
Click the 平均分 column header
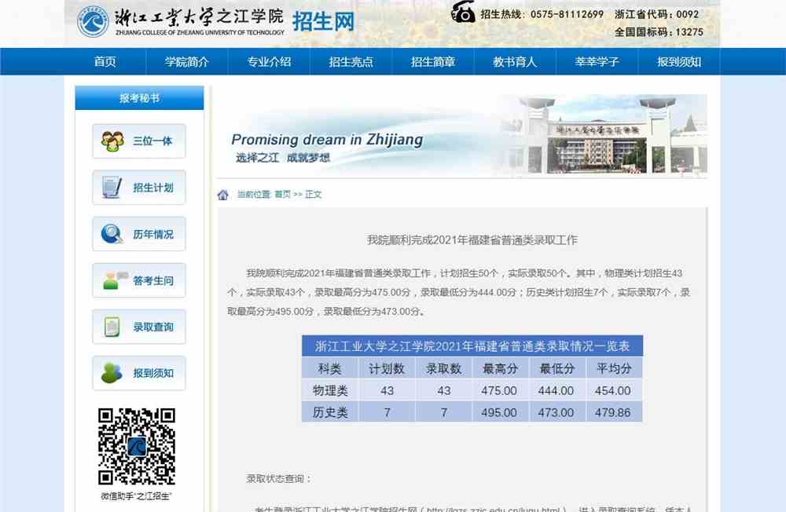click(x=614, y=369)
